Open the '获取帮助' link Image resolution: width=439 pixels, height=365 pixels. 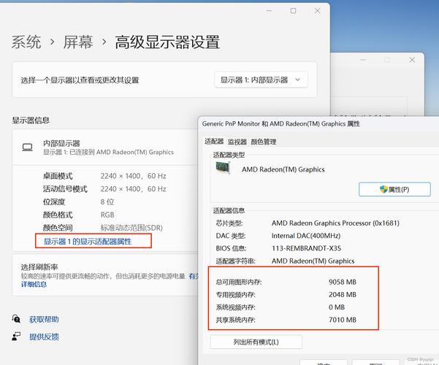44,320
